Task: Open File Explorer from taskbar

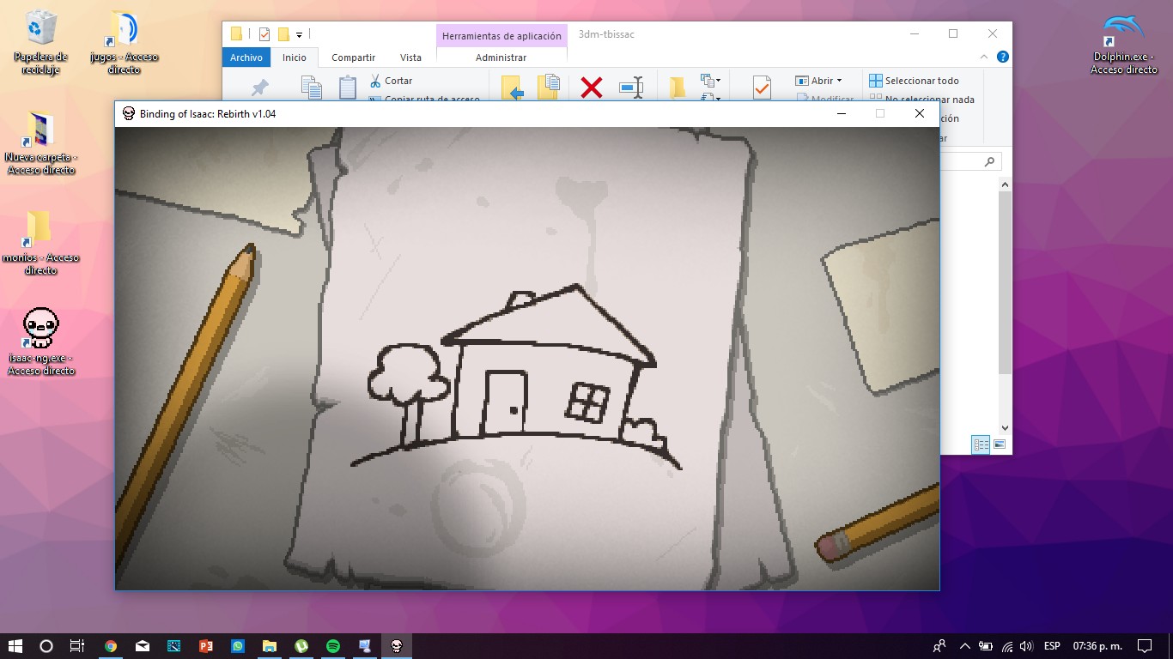Action: coord(270,646)
